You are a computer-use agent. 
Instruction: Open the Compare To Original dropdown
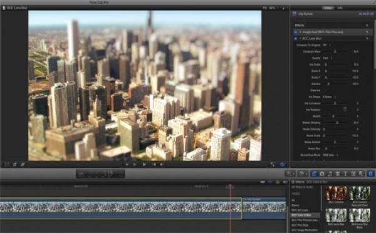(x=326, y=45)
